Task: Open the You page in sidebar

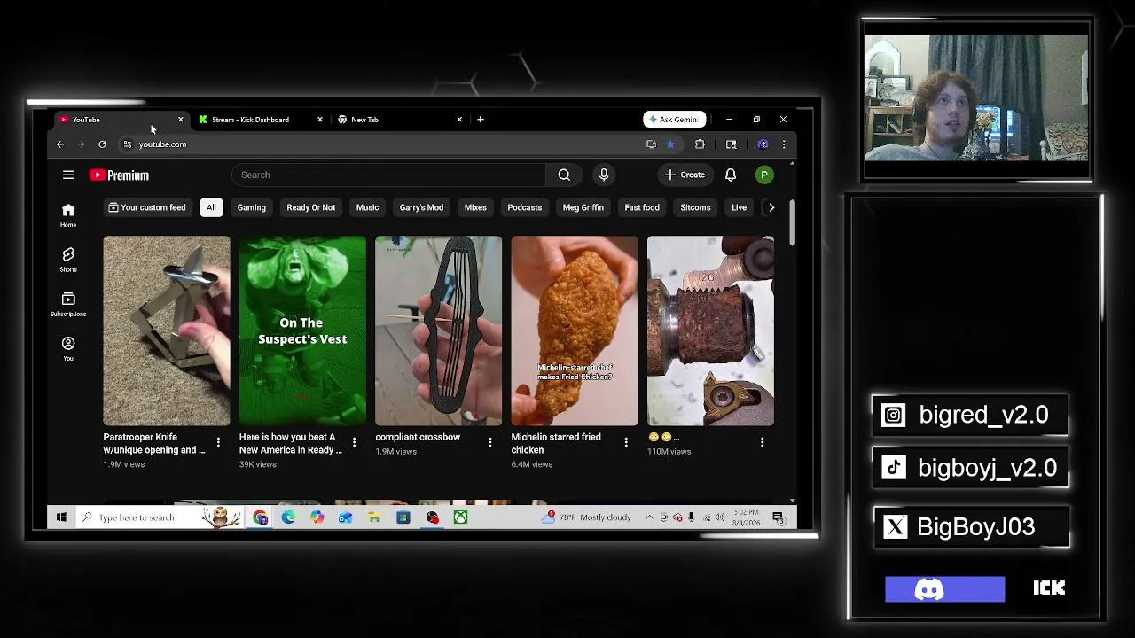Action: 68,348
